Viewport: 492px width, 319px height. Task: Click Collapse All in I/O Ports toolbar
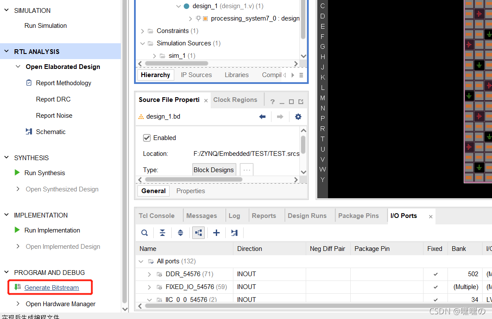[x=162, y=233]
